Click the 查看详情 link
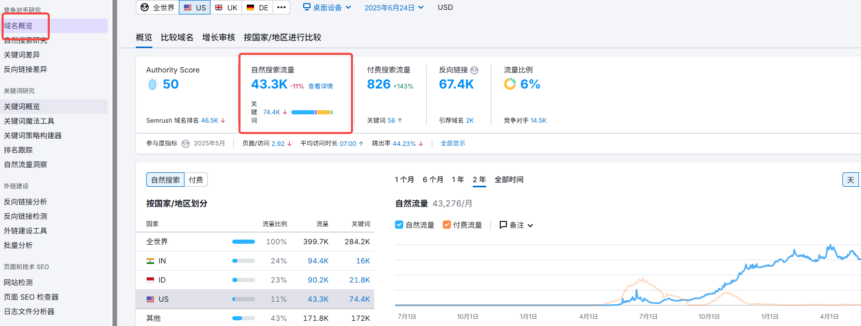Image resolution: width=861 pixels, height=326 pixels. click(x=320, y=86)
